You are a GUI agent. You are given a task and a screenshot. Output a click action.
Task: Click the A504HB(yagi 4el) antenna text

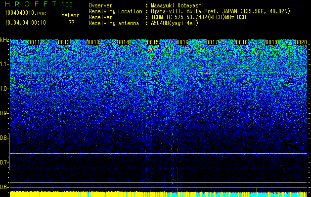tap(175, 23)
